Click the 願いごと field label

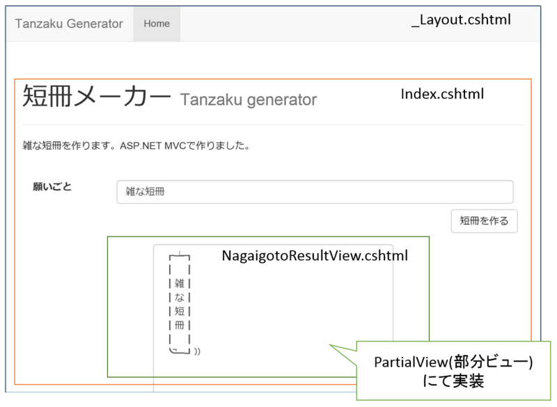point(52,186)
